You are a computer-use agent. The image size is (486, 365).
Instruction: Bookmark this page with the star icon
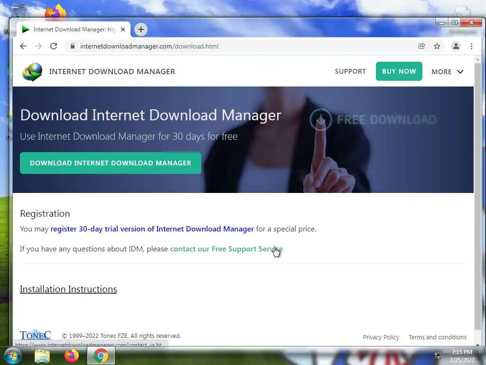(437, 46)
